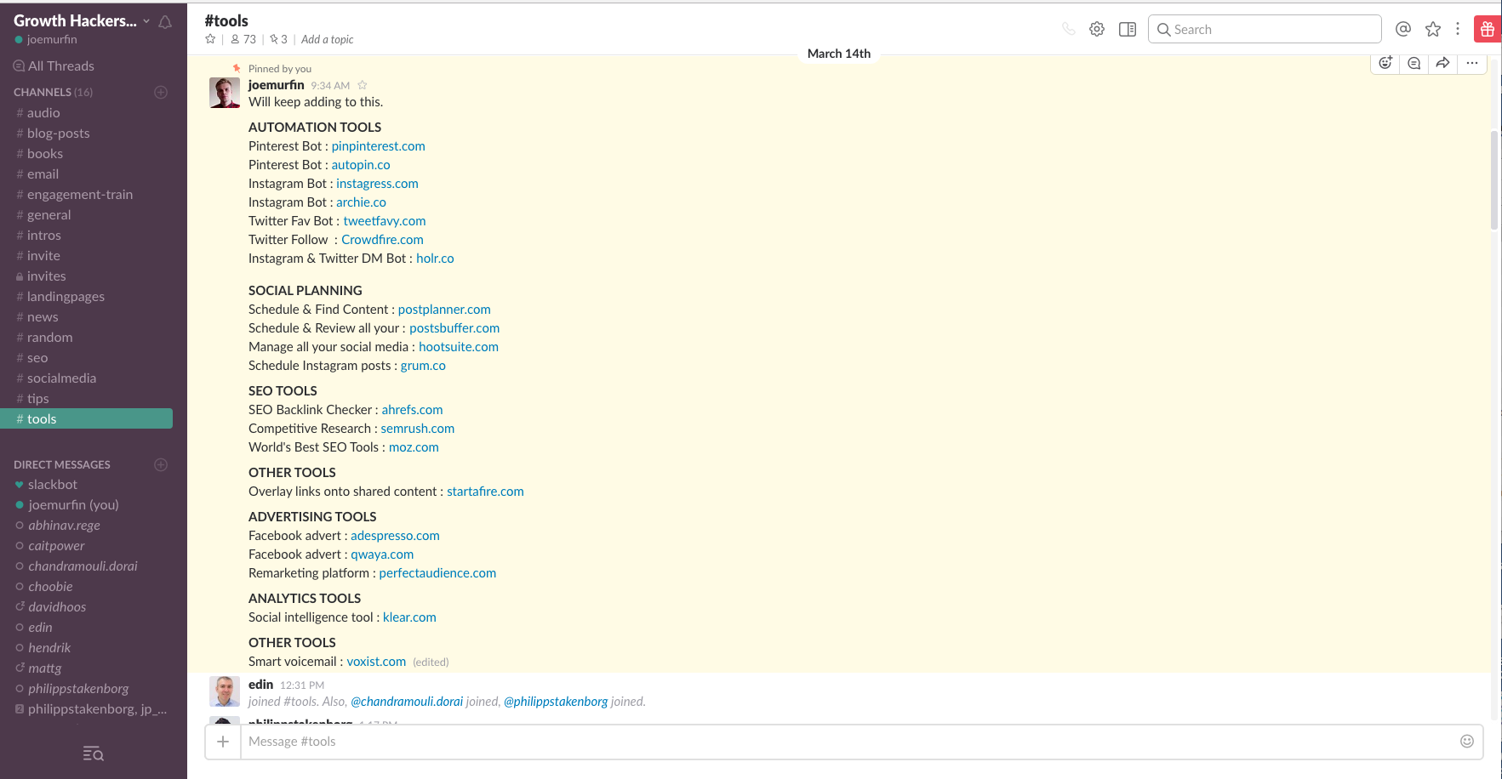Open the startafire.com link

pyautogui.click(x=485, y=492)
